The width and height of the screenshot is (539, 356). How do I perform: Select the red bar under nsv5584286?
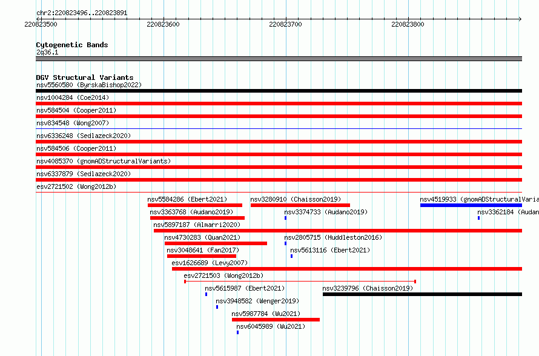(195, 205)
